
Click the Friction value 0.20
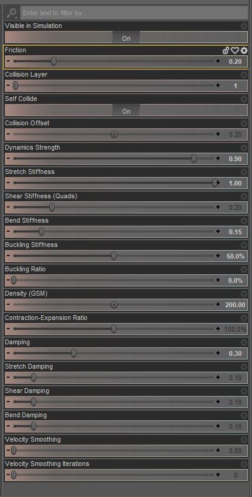(235, 61)
